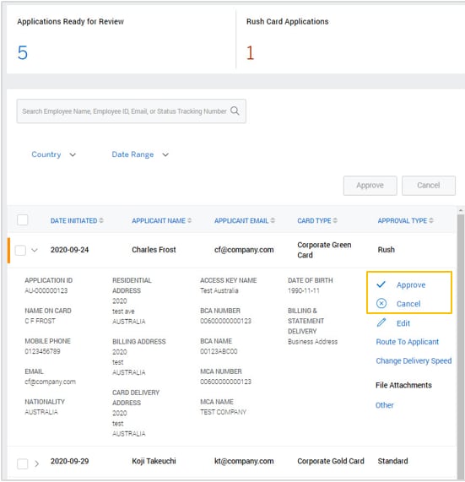Click the cf@company.com email cell
This screenshot has height=482, width=465.
pyautogui.click(x=244, y=250)
